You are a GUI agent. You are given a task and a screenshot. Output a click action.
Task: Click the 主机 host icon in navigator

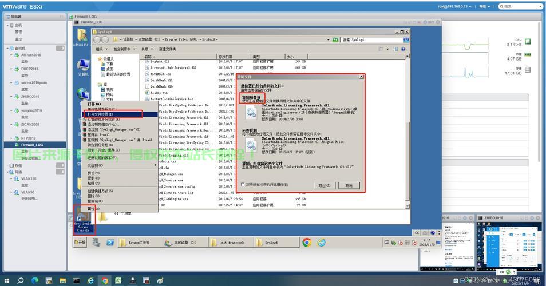point(12,25)
